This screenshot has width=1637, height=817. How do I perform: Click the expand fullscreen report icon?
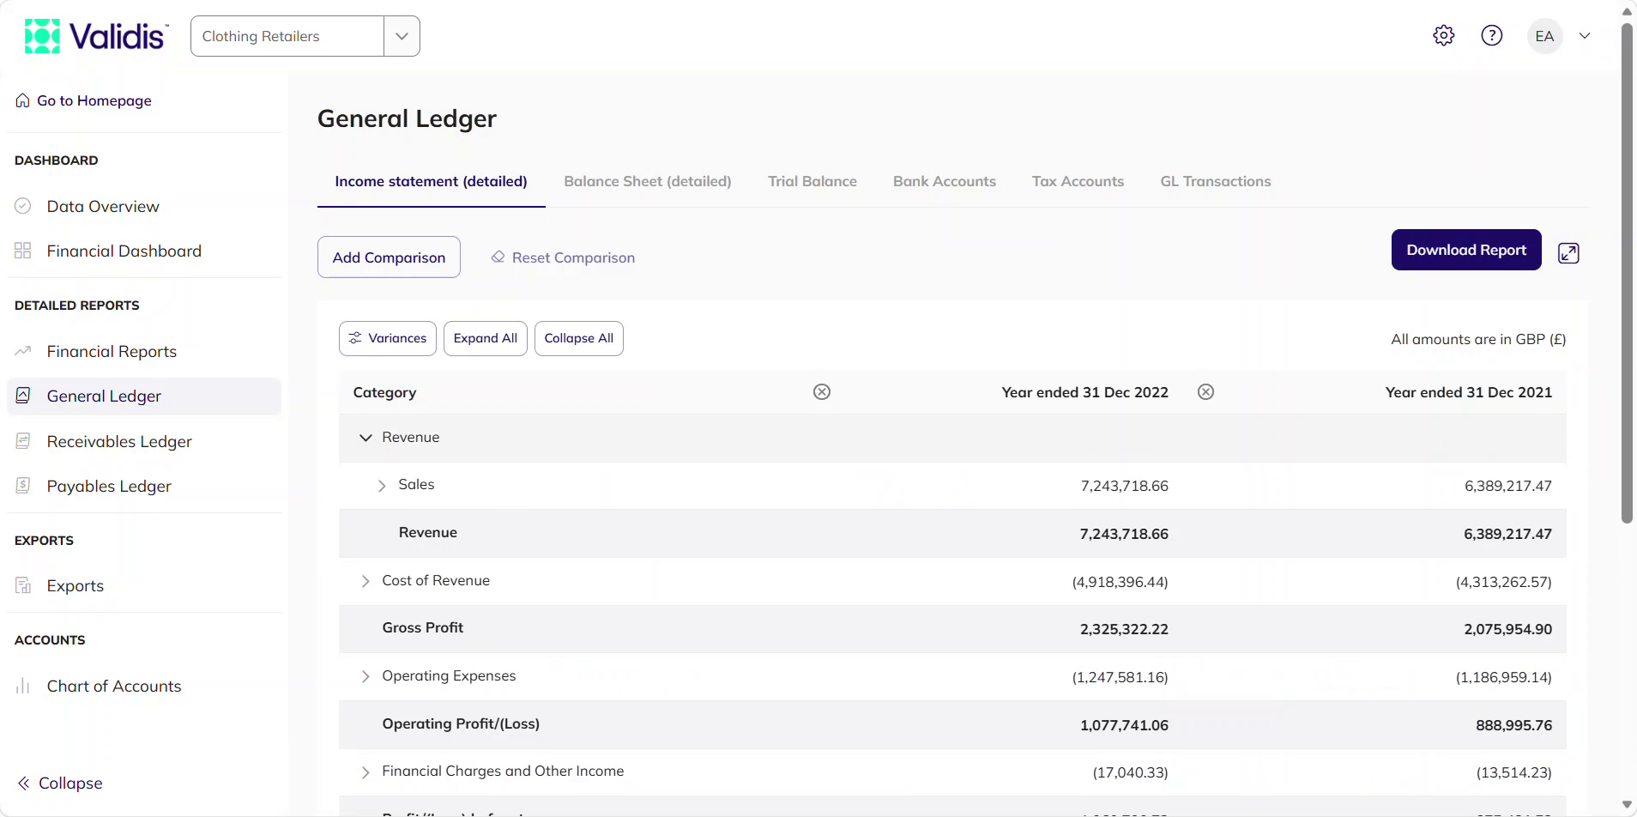click(x=1568, y=253)
